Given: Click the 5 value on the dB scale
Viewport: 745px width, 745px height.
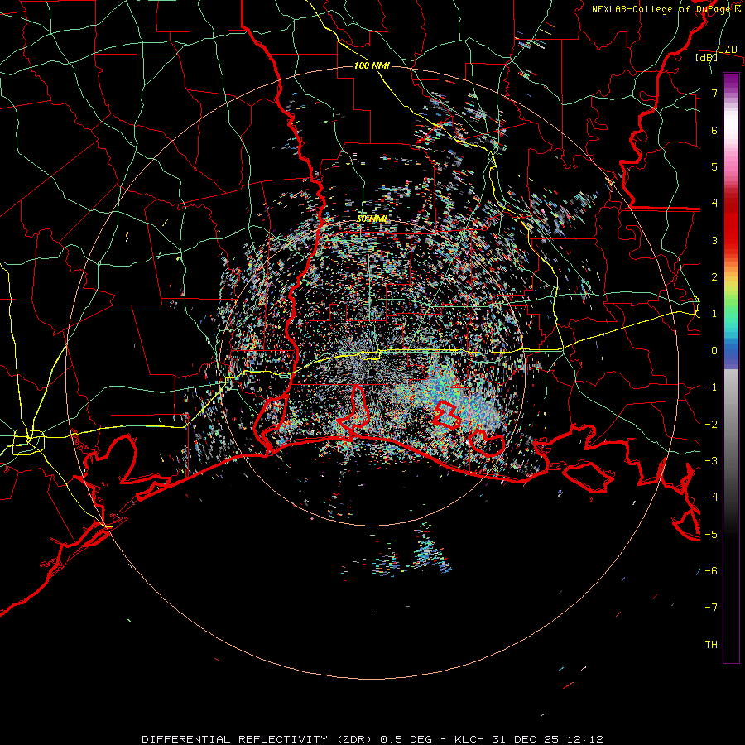Looking at the screenshot, I should point(714,166).
